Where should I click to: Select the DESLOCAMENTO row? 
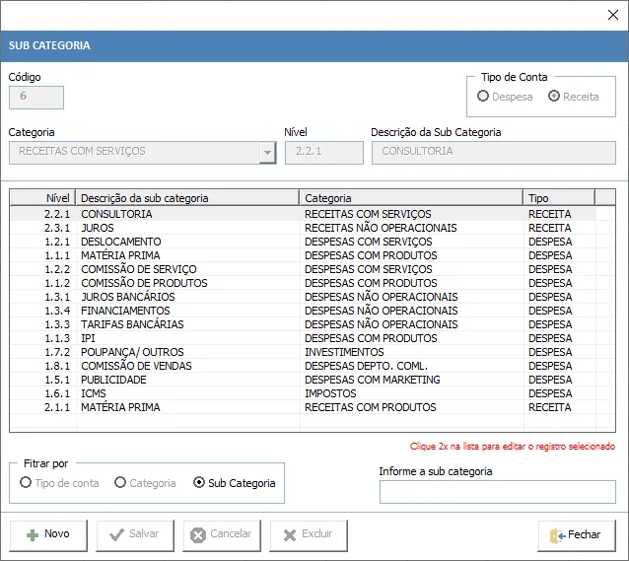click(x=303, y=242)
